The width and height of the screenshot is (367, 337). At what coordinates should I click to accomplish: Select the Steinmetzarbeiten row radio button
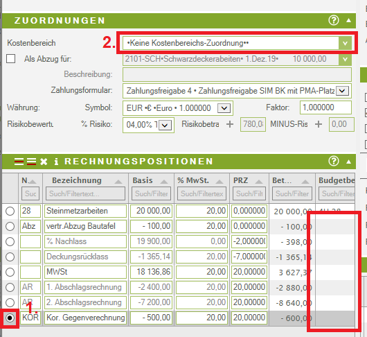point(10,211)
